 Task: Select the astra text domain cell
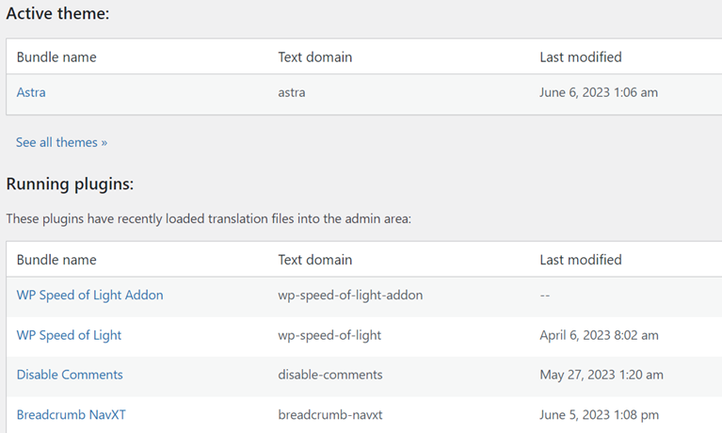coord(292,92)
